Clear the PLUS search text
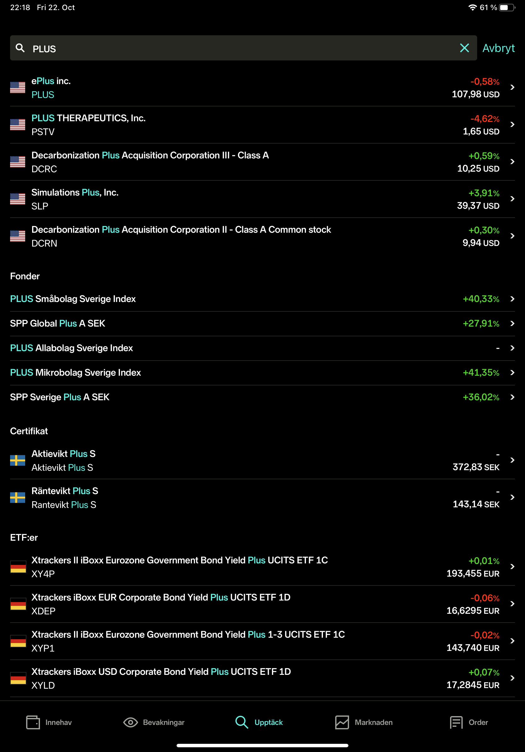Screen dimensions: 525x752 [x=464, y=48]
